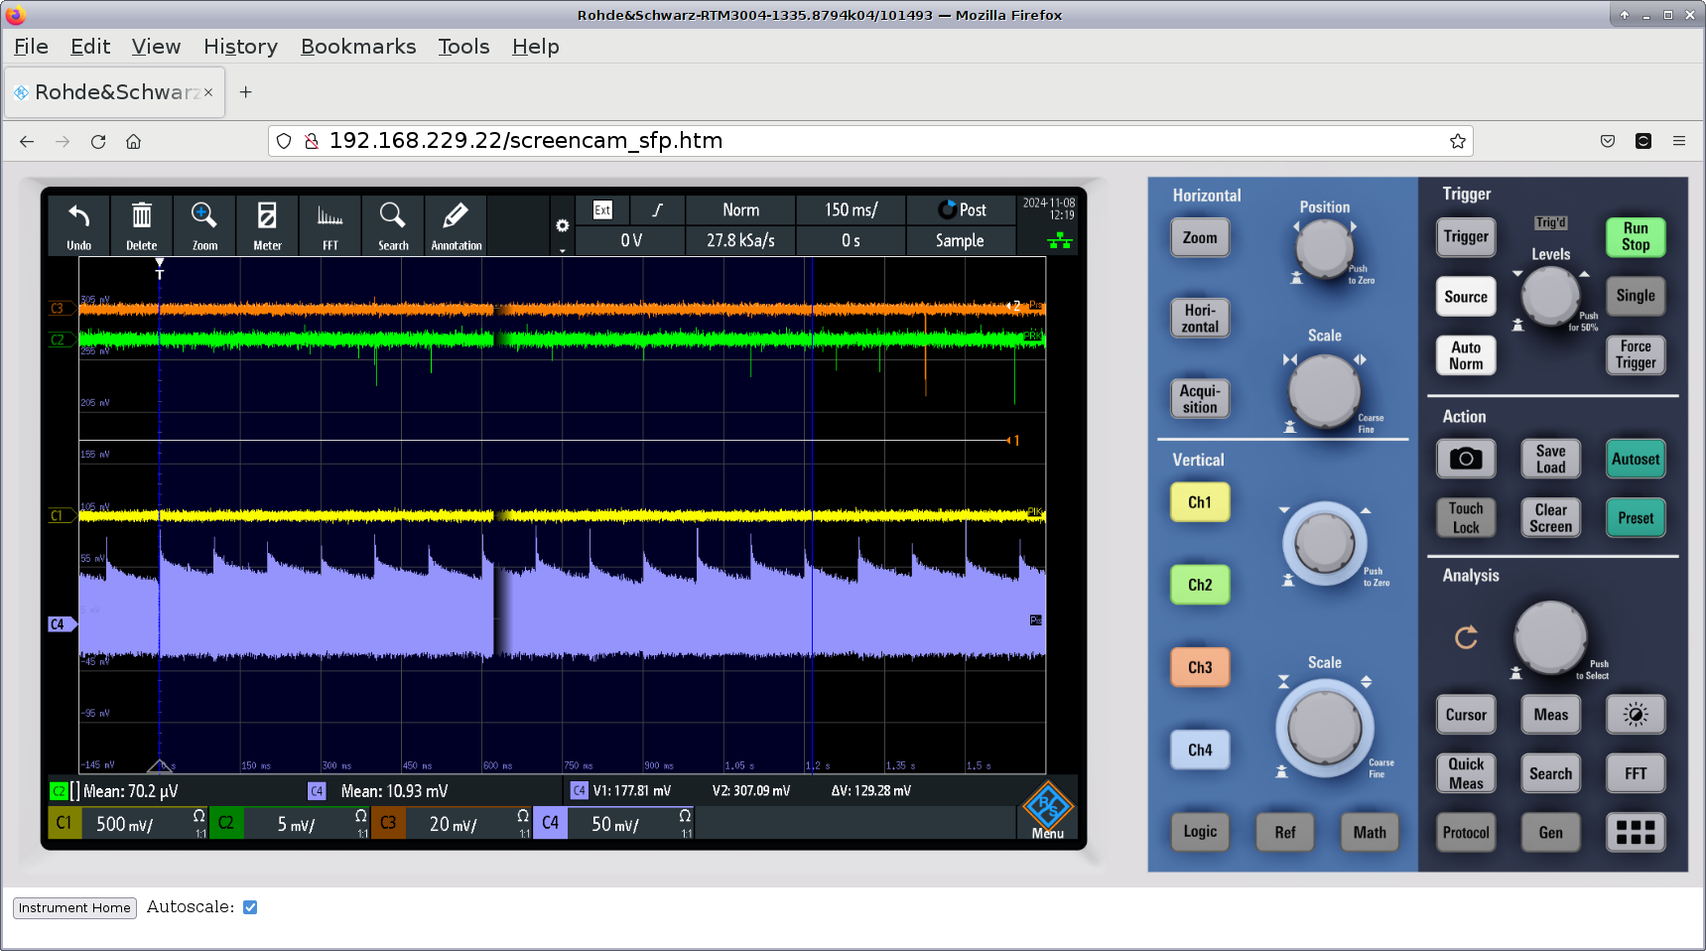
Task: Open the History menu
Action: (240, 47)
